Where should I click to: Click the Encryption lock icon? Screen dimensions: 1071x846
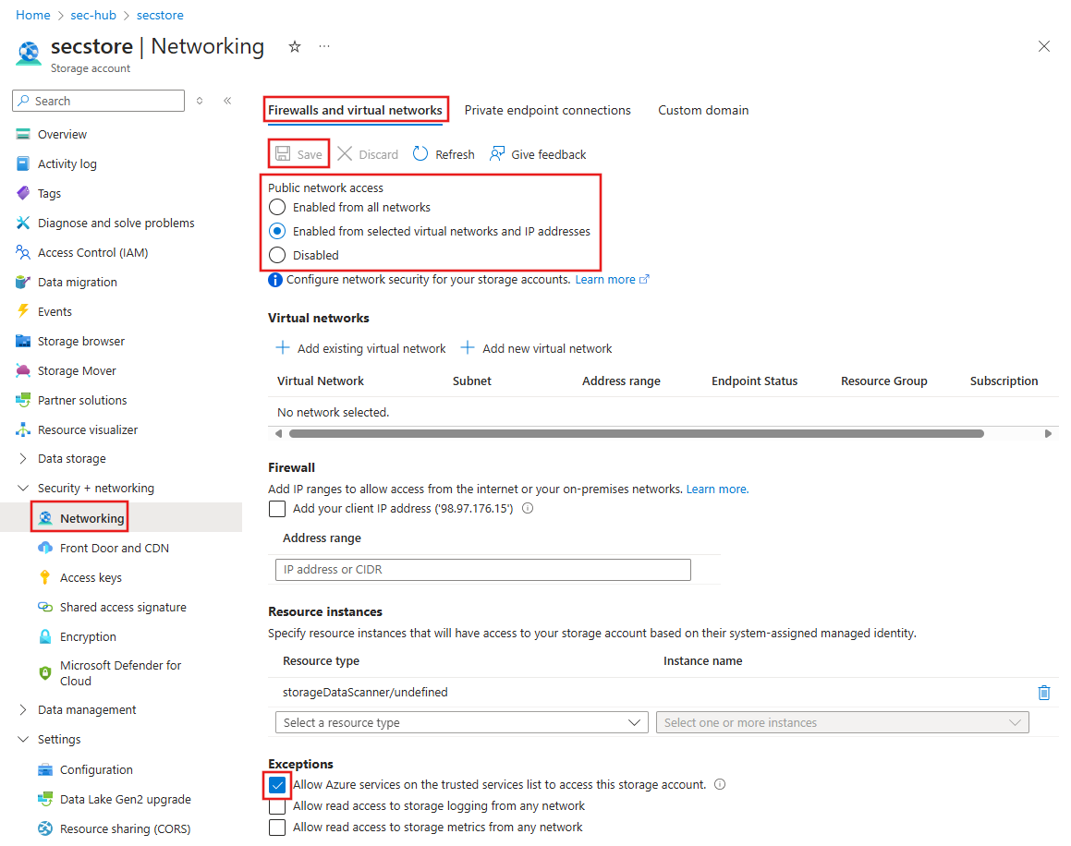tap(45, 636)
